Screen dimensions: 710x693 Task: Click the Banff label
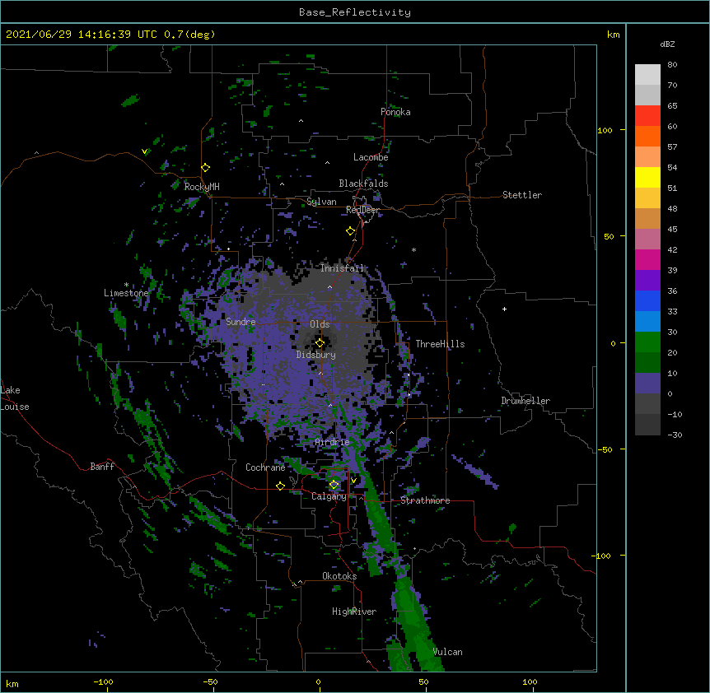coord(102,467)
